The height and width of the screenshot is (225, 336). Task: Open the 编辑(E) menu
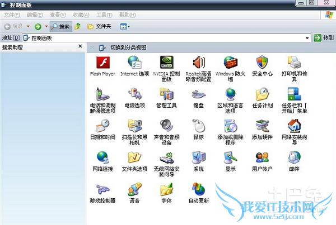tap(35, 15)
